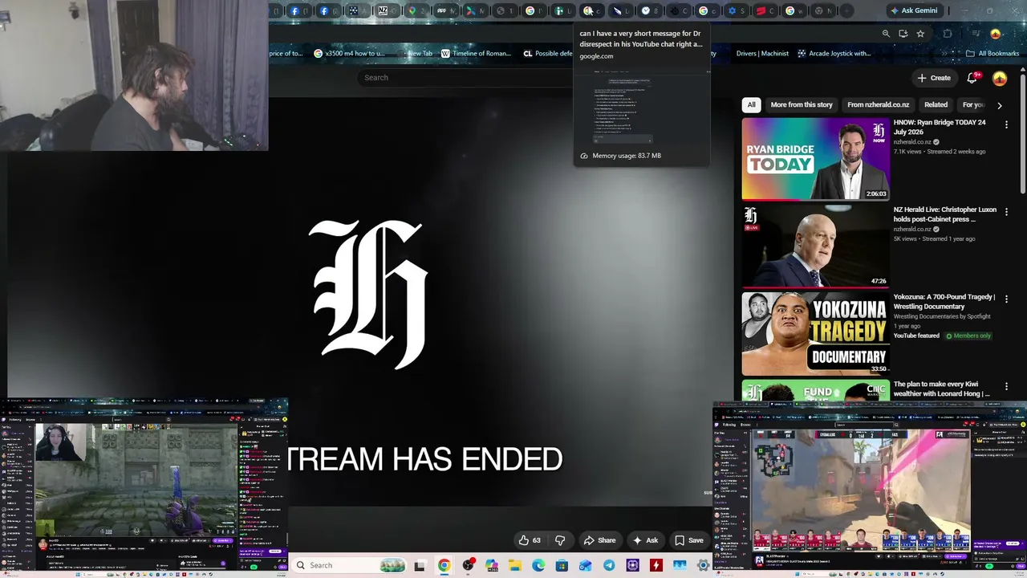The width and height of the screenshot is (1027, 578).
Task: Switch to the NZ Herald browser tab
Action: pyautogui.click(x=388, y=10)
